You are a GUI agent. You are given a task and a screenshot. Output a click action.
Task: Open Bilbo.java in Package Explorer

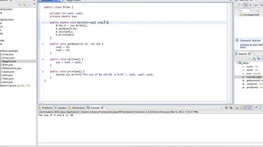[7, 65]
